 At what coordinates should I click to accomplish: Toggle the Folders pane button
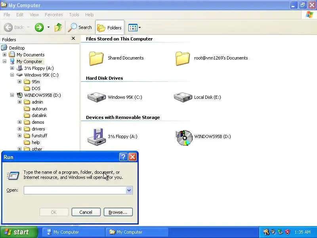tap(110, 27)
